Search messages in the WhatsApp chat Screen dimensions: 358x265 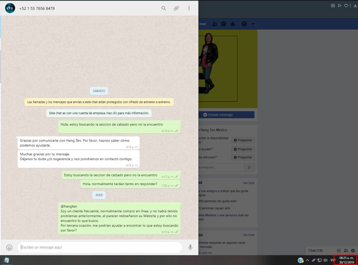click(164, 8)
